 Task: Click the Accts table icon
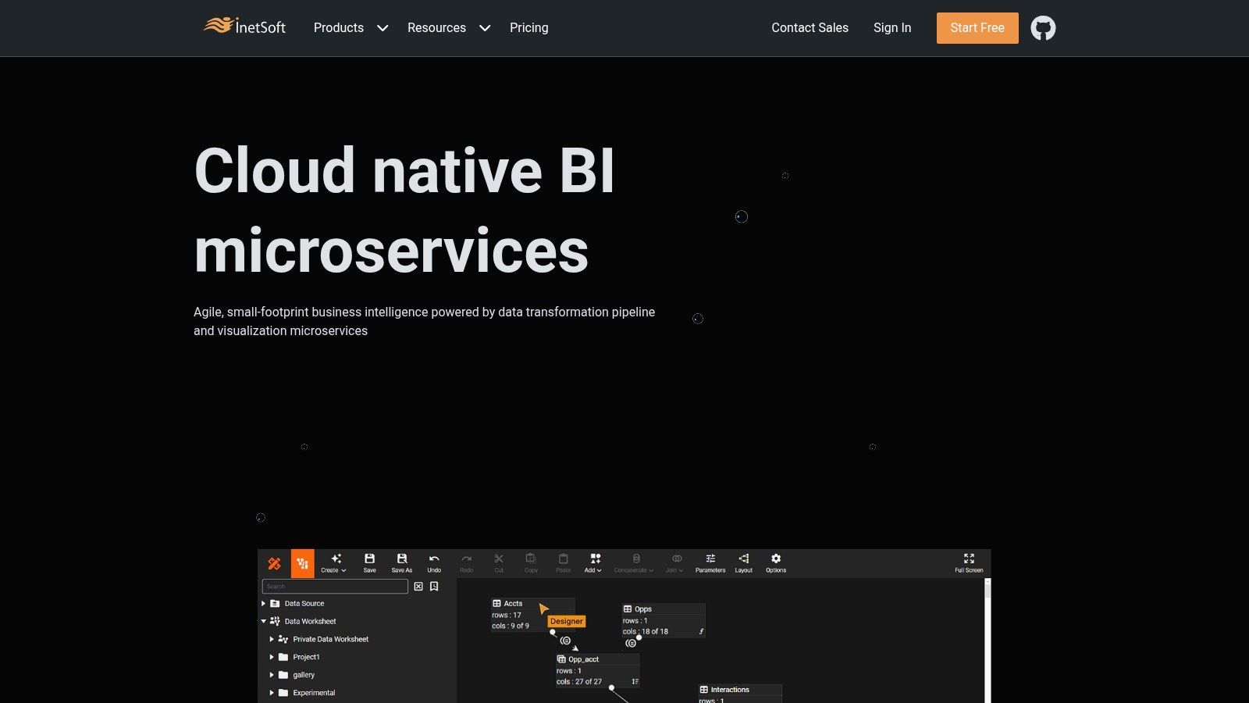(496, 603)
